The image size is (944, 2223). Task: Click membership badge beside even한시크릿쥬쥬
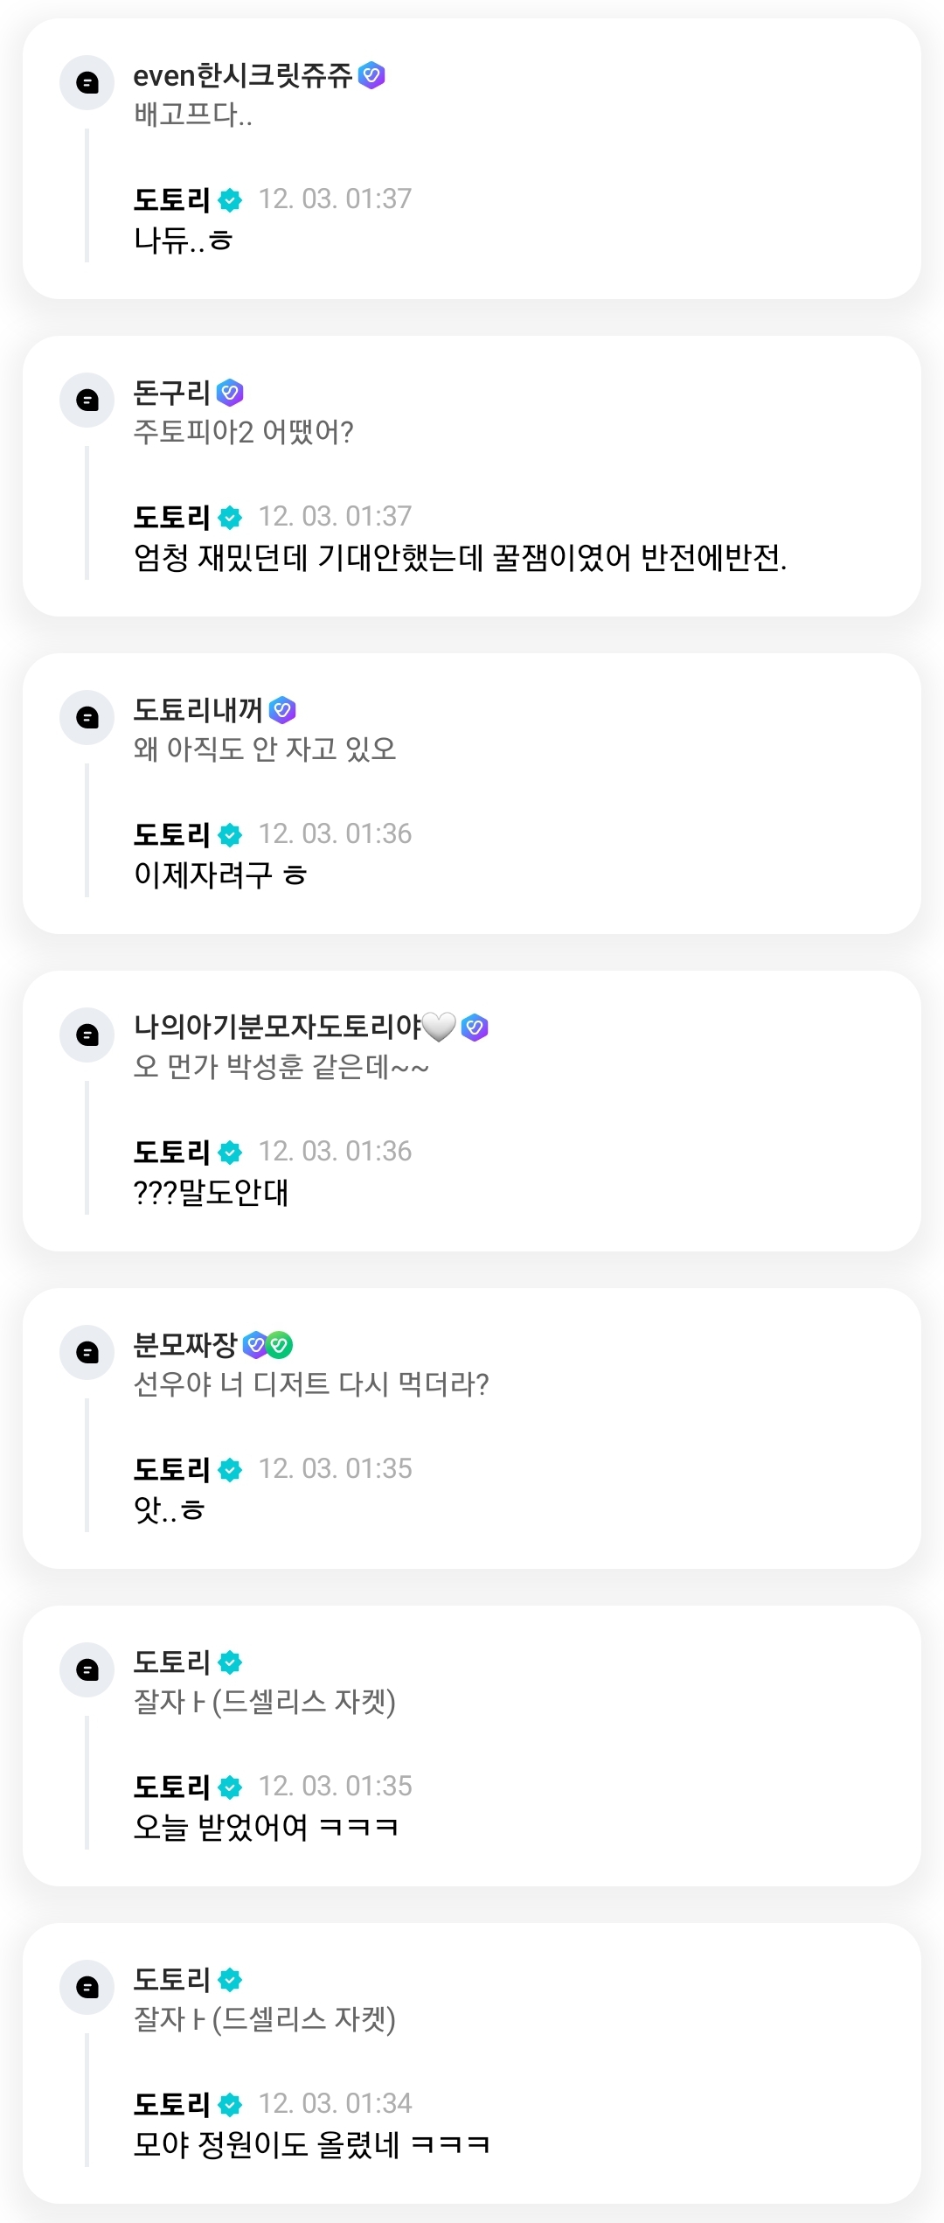(x=372, y=76)
